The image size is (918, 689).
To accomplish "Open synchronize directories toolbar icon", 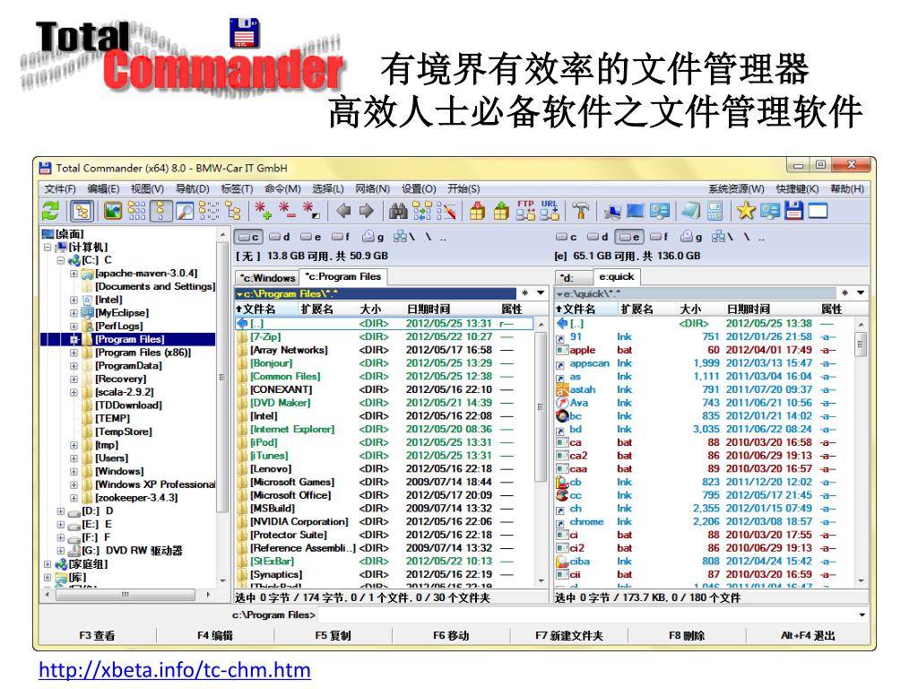I will pos(422,211).
